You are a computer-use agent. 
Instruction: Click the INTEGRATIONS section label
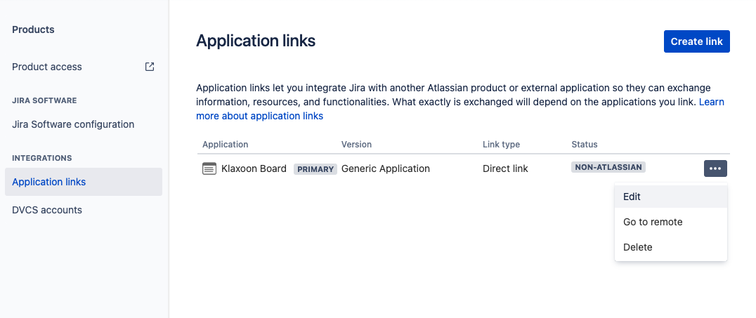pos(42,158)
